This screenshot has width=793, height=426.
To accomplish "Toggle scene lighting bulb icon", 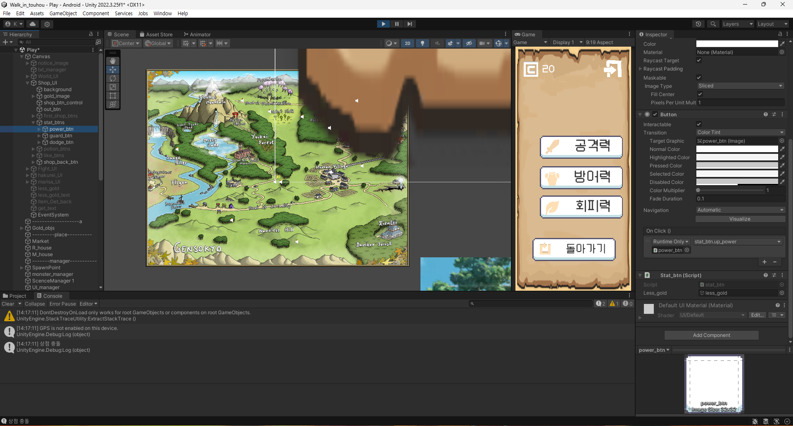I will 422,43.
